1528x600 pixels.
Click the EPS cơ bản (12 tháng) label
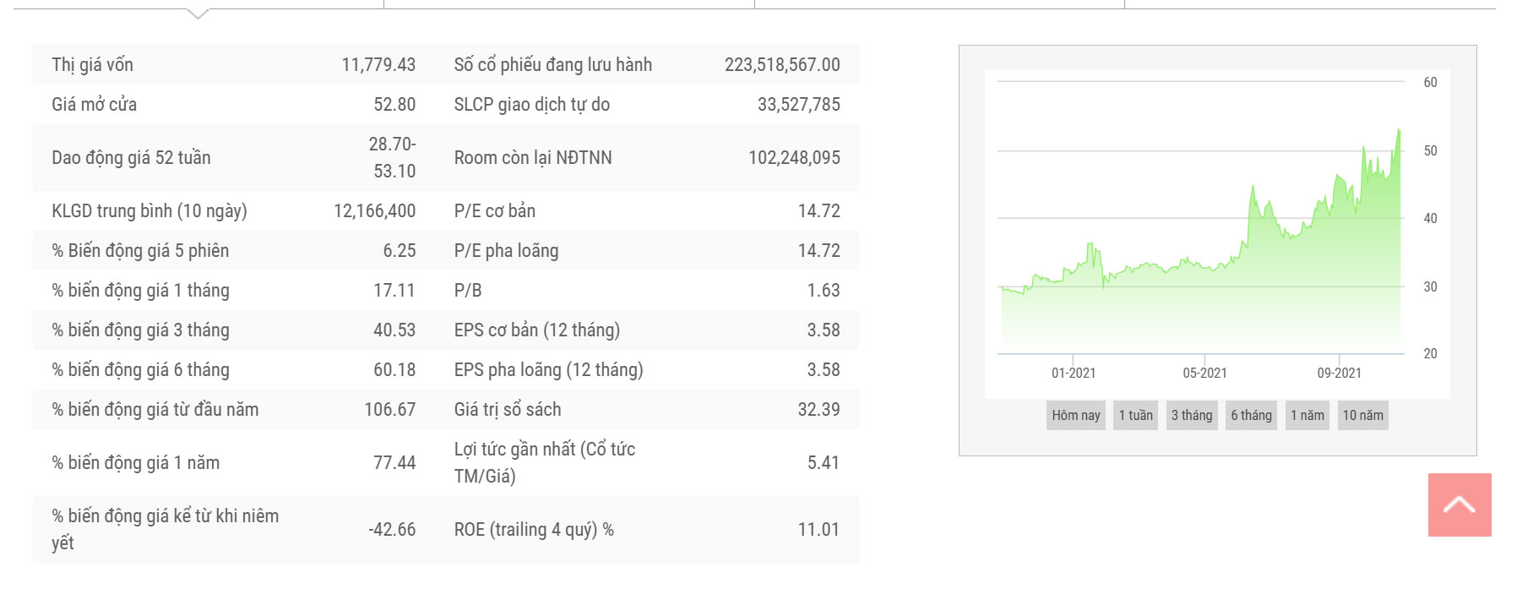[x=536, y=330]
